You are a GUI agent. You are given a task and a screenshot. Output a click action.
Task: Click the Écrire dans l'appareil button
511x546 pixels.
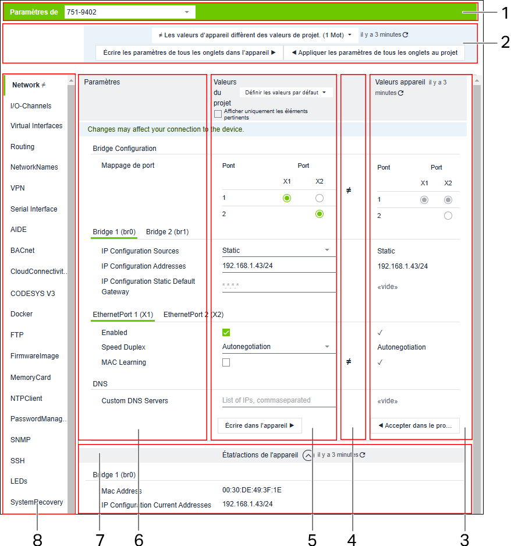point(260,425)
